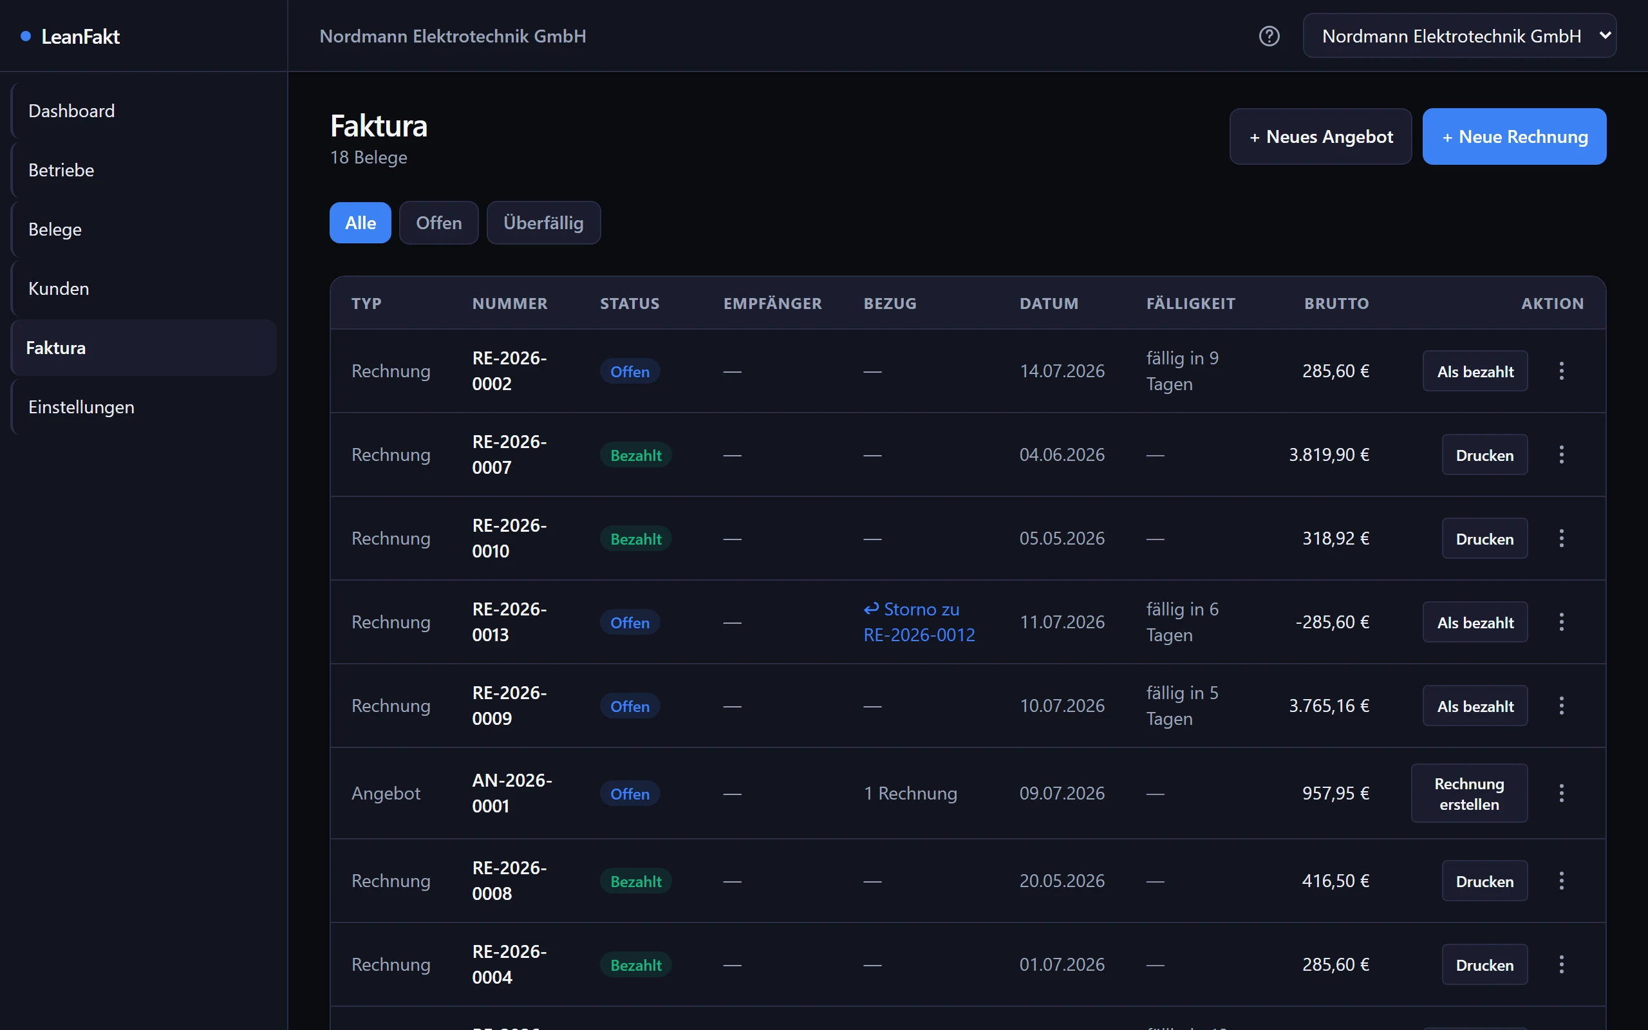1648x1030 pixels.
Task: Open Kunden in the sidebar
Action: [144, 289]
